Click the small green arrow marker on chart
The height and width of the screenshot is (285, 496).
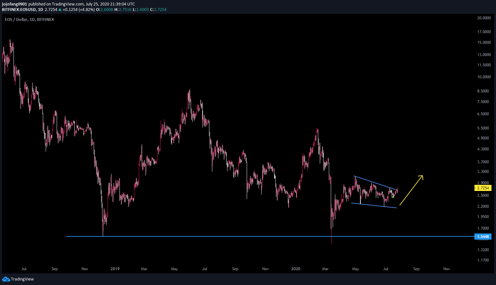click(393, 196)
